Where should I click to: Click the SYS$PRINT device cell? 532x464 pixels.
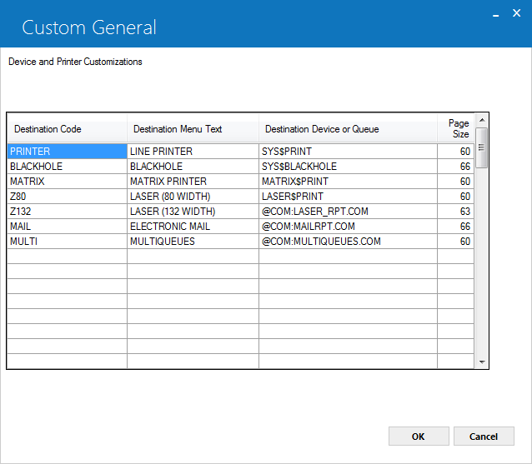(348, 151)
